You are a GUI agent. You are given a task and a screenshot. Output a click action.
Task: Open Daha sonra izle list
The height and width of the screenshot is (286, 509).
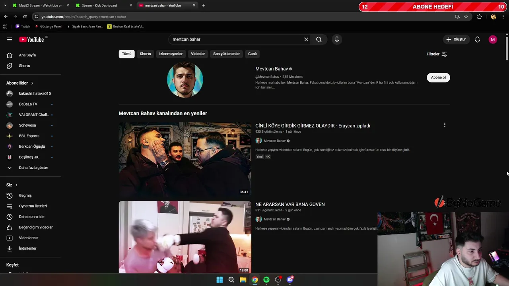tap(31, 216)
